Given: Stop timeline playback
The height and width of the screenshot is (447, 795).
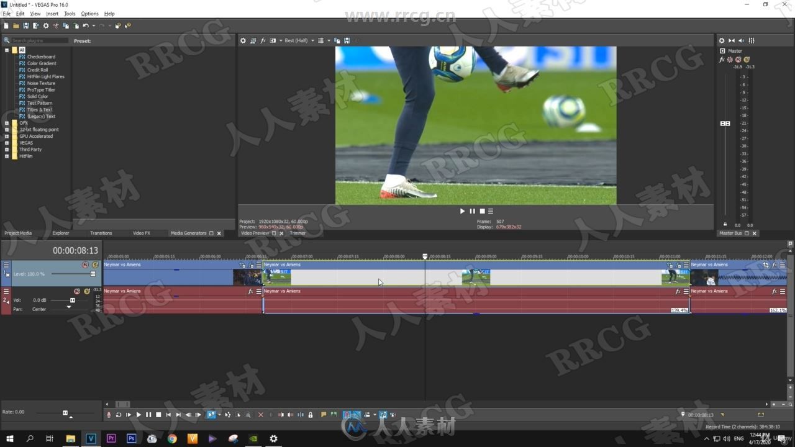Looking at the screenshot, I should [x=158, y=415].
